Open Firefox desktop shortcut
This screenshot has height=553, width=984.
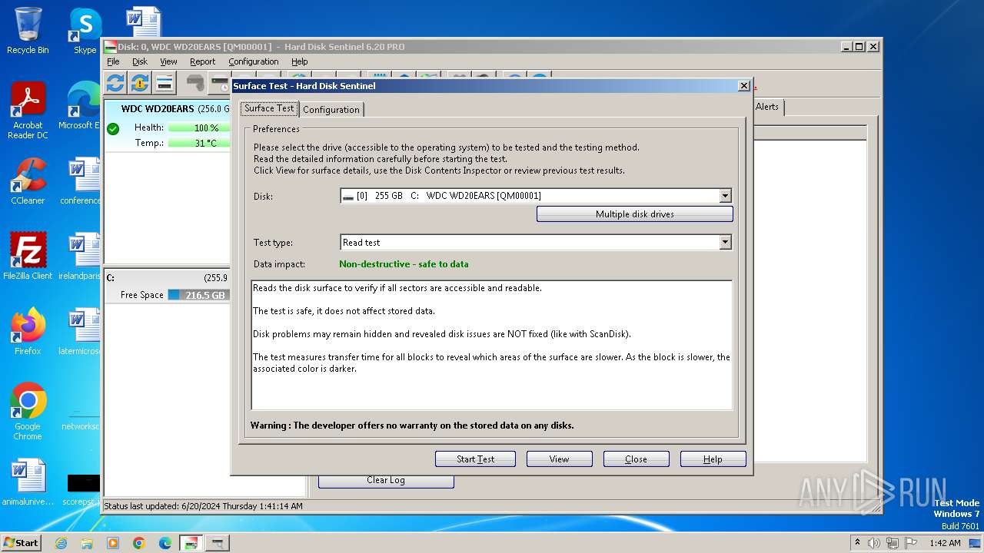pyautogui.click(x=28, y=332)
